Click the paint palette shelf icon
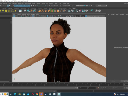Viewport: 128px width, 96px height. (x=87, y=11)
